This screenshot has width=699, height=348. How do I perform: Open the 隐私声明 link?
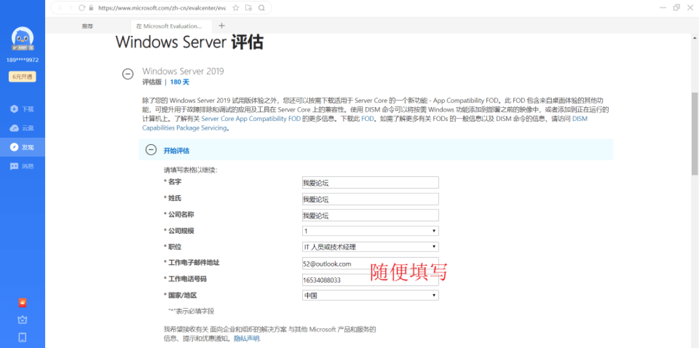coord(247,338)
